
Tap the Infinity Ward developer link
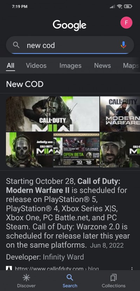63,257
